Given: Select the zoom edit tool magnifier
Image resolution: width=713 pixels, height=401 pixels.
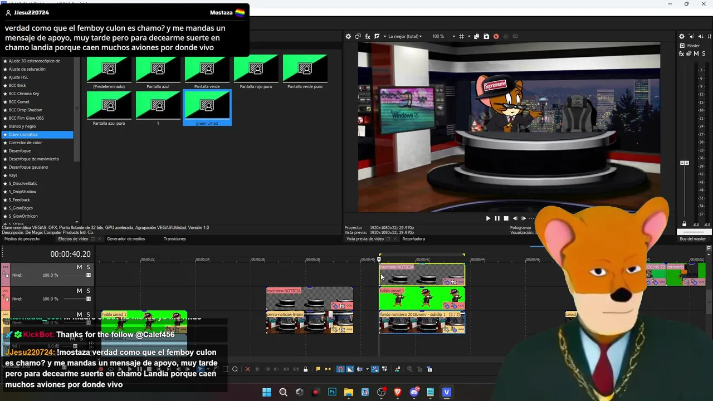Looking at the screenshot, I should (x=235, y=369).
